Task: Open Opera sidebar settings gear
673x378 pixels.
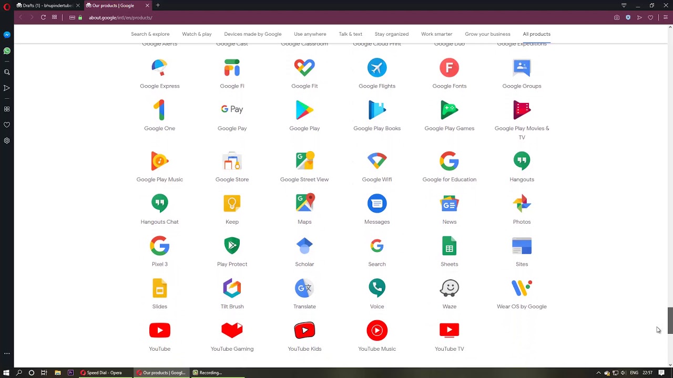Action: tap(7, 141)
